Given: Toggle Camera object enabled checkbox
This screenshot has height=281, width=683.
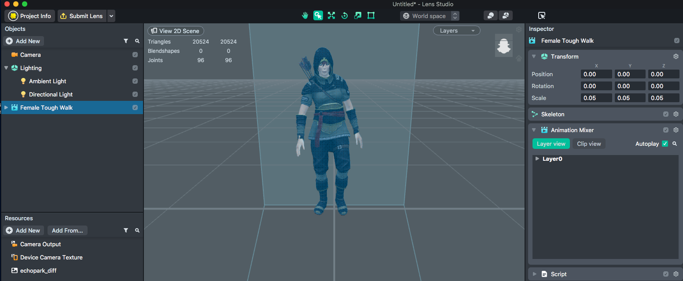Looking at the screenshot, I should click(x=135, y=55).
